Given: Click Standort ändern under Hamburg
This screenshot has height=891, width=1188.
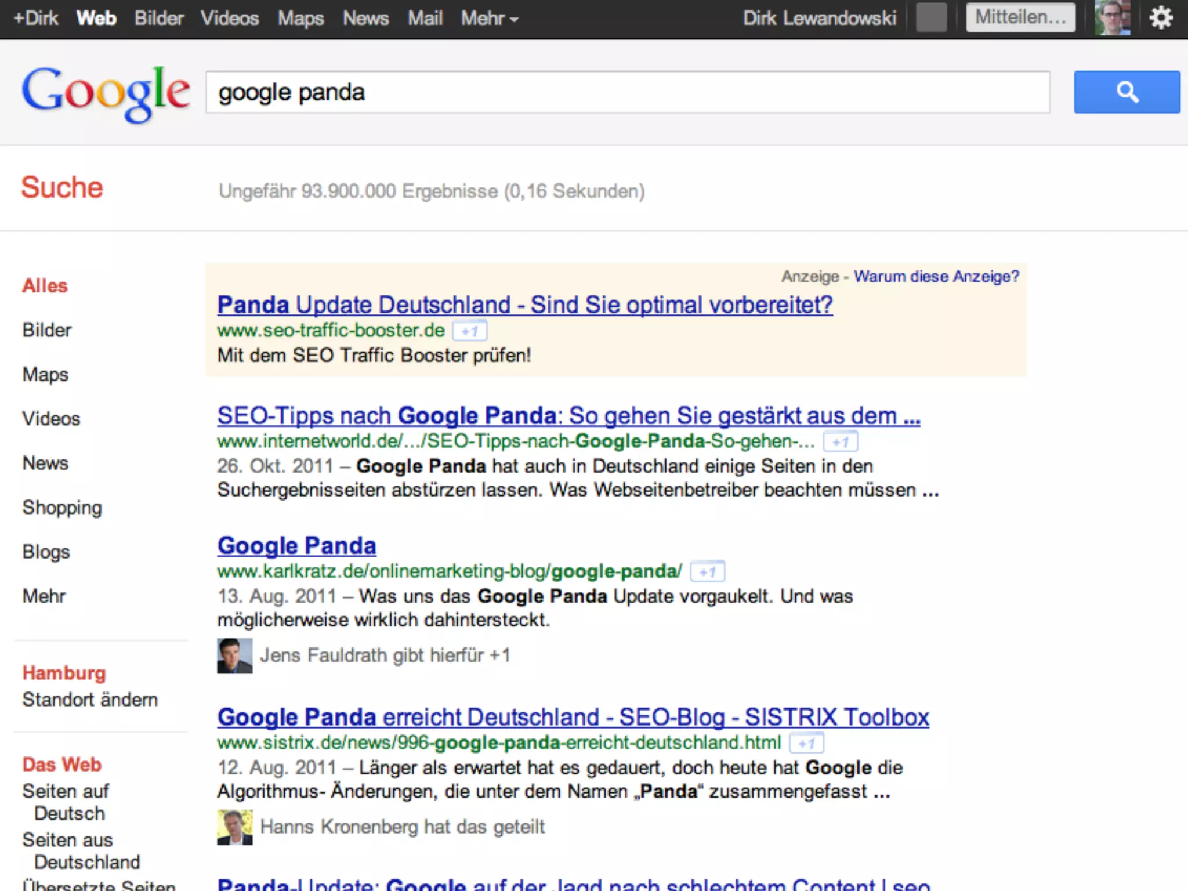Looking at the screenshot, I should (x=90, y=700).
